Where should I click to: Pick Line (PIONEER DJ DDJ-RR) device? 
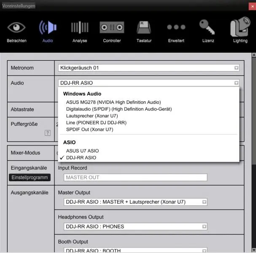tap(96, 122)
